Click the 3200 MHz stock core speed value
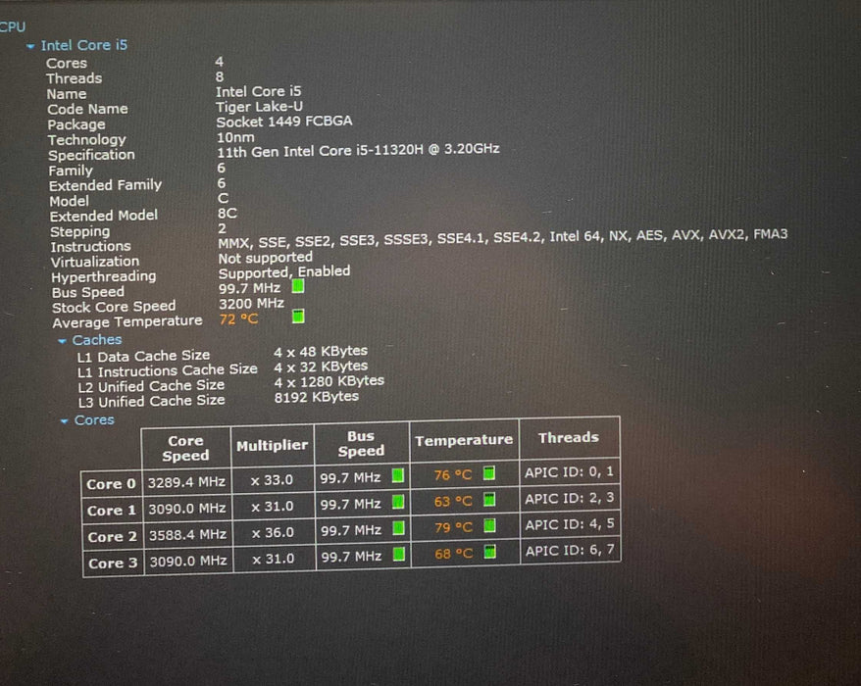Screen dimensions: 861x686 (x=251, y=304)
